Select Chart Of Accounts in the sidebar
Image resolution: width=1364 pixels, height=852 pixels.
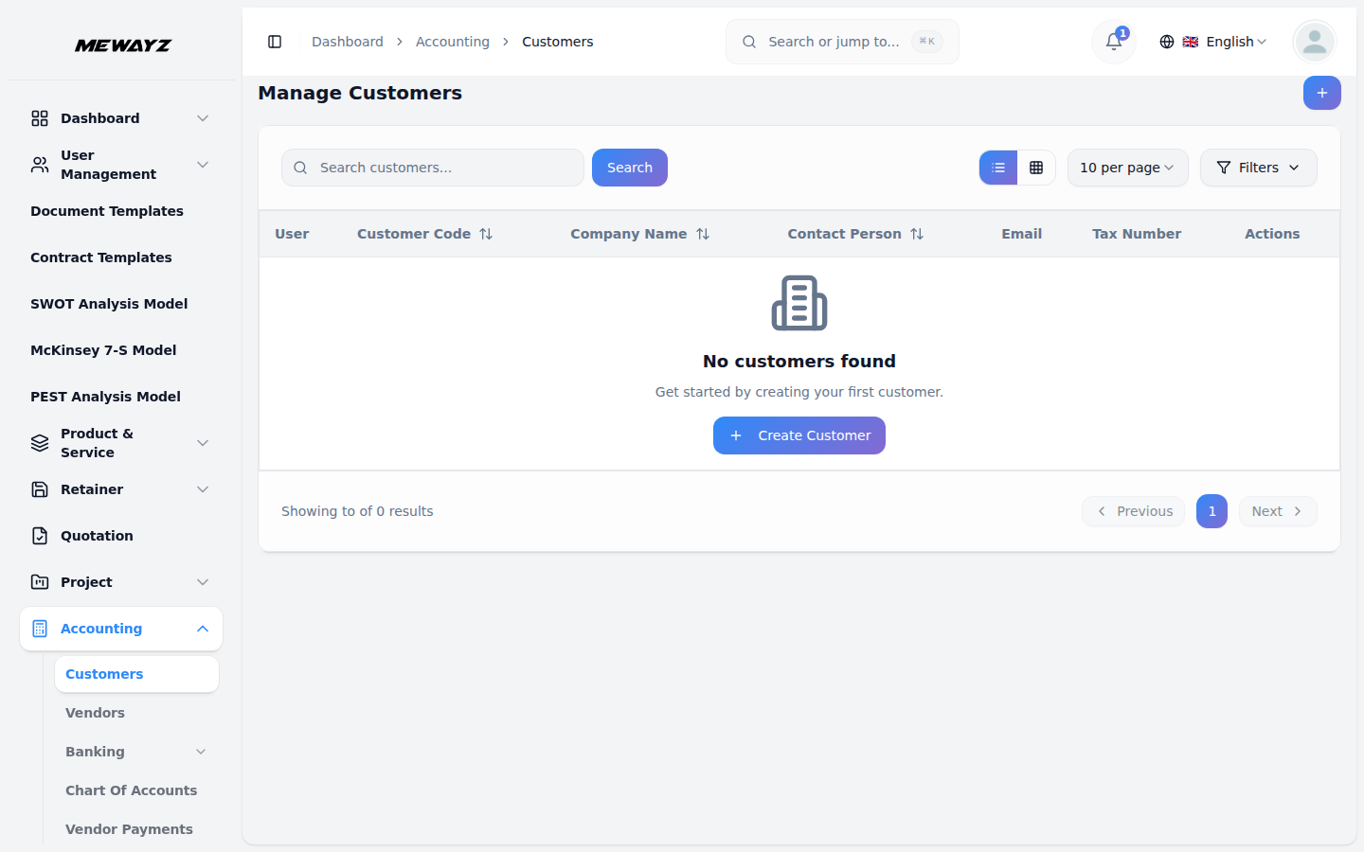pos(131,790)
